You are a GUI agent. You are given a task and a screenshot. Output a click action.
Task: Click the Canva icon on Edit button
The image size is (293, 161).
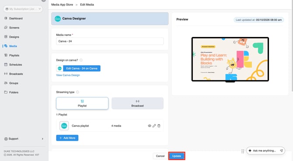[x=59, y=68]
